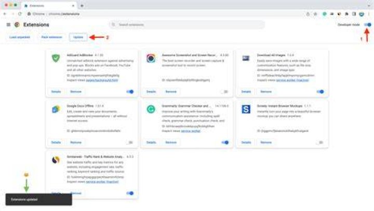Image resolution: width=374 pixels, height=211 pixels.
Task: Click the Awesome Screenshot extension icon
Action: [151, 58]
